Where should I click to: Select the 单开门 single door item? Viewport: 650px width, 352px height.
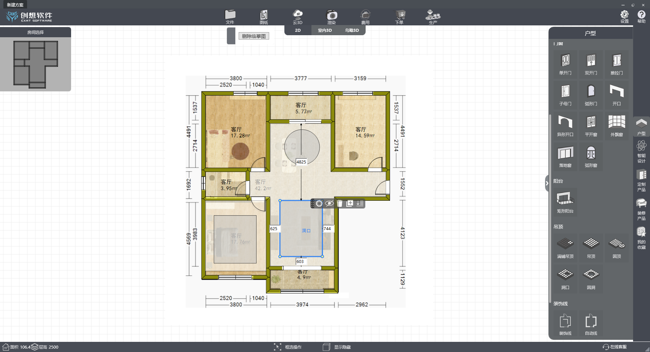[x=565, y=64]
